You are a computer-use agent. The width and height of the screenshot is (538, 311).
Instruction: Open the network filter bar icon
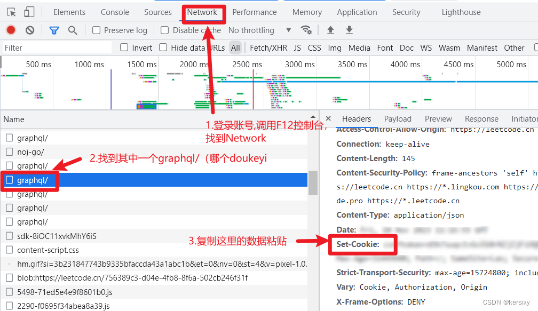(53, 30)
